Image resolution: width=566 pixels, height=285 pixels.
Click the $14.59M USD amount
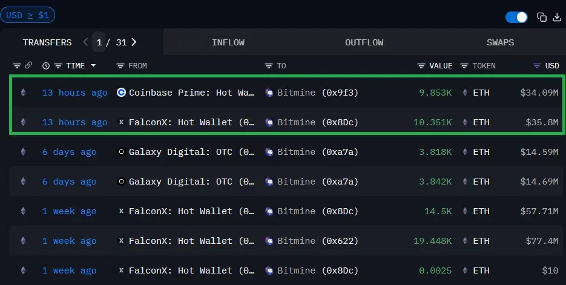pyautogui.click(x=539, y=152)
